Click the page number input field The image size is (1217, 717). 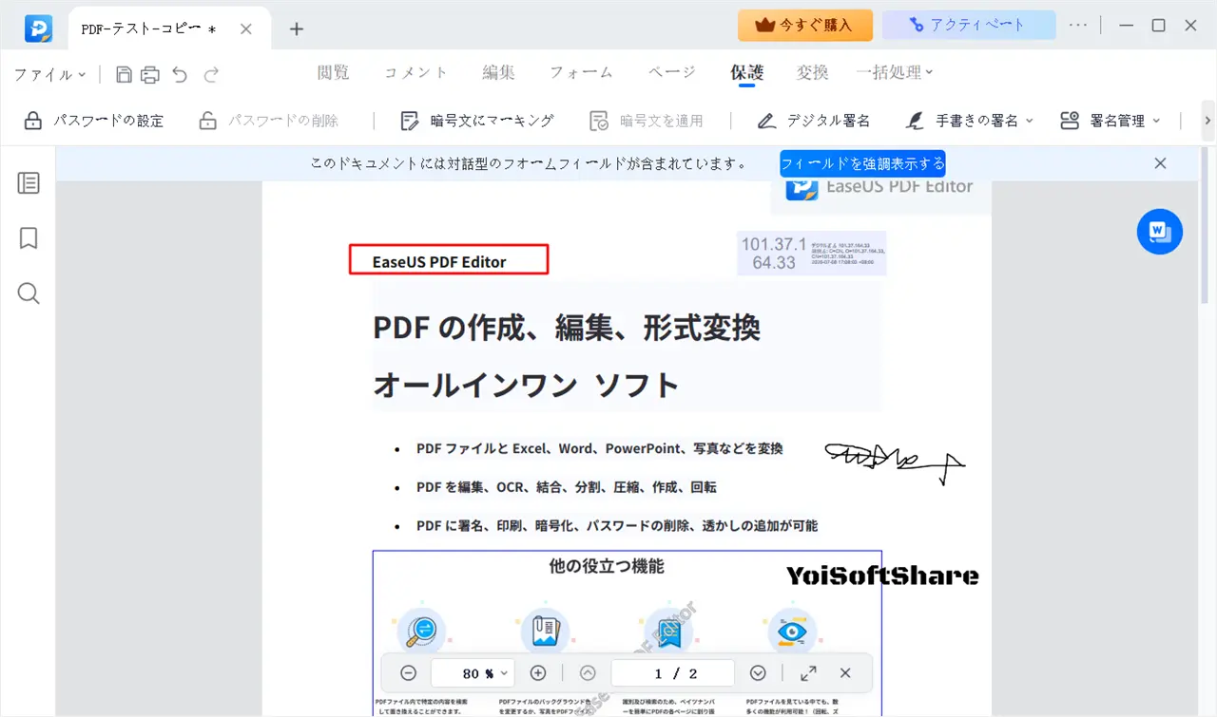pyautogui.click(x=673, y=673)
